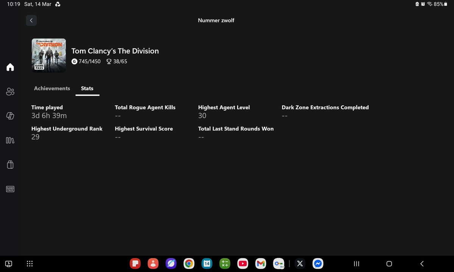Viewport: 454px width, 272px height.
Task: Tap the Recents navigation button
Action: point(356,264)
